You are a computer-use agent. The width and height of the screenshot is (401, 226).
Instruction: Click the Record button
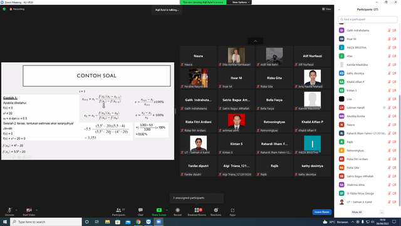pos(177,212)
